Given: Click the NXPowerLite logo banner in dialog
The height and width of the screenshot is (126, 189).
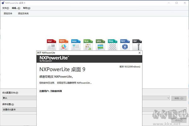Looking at the screenshot, I should [x=89, y=59].
